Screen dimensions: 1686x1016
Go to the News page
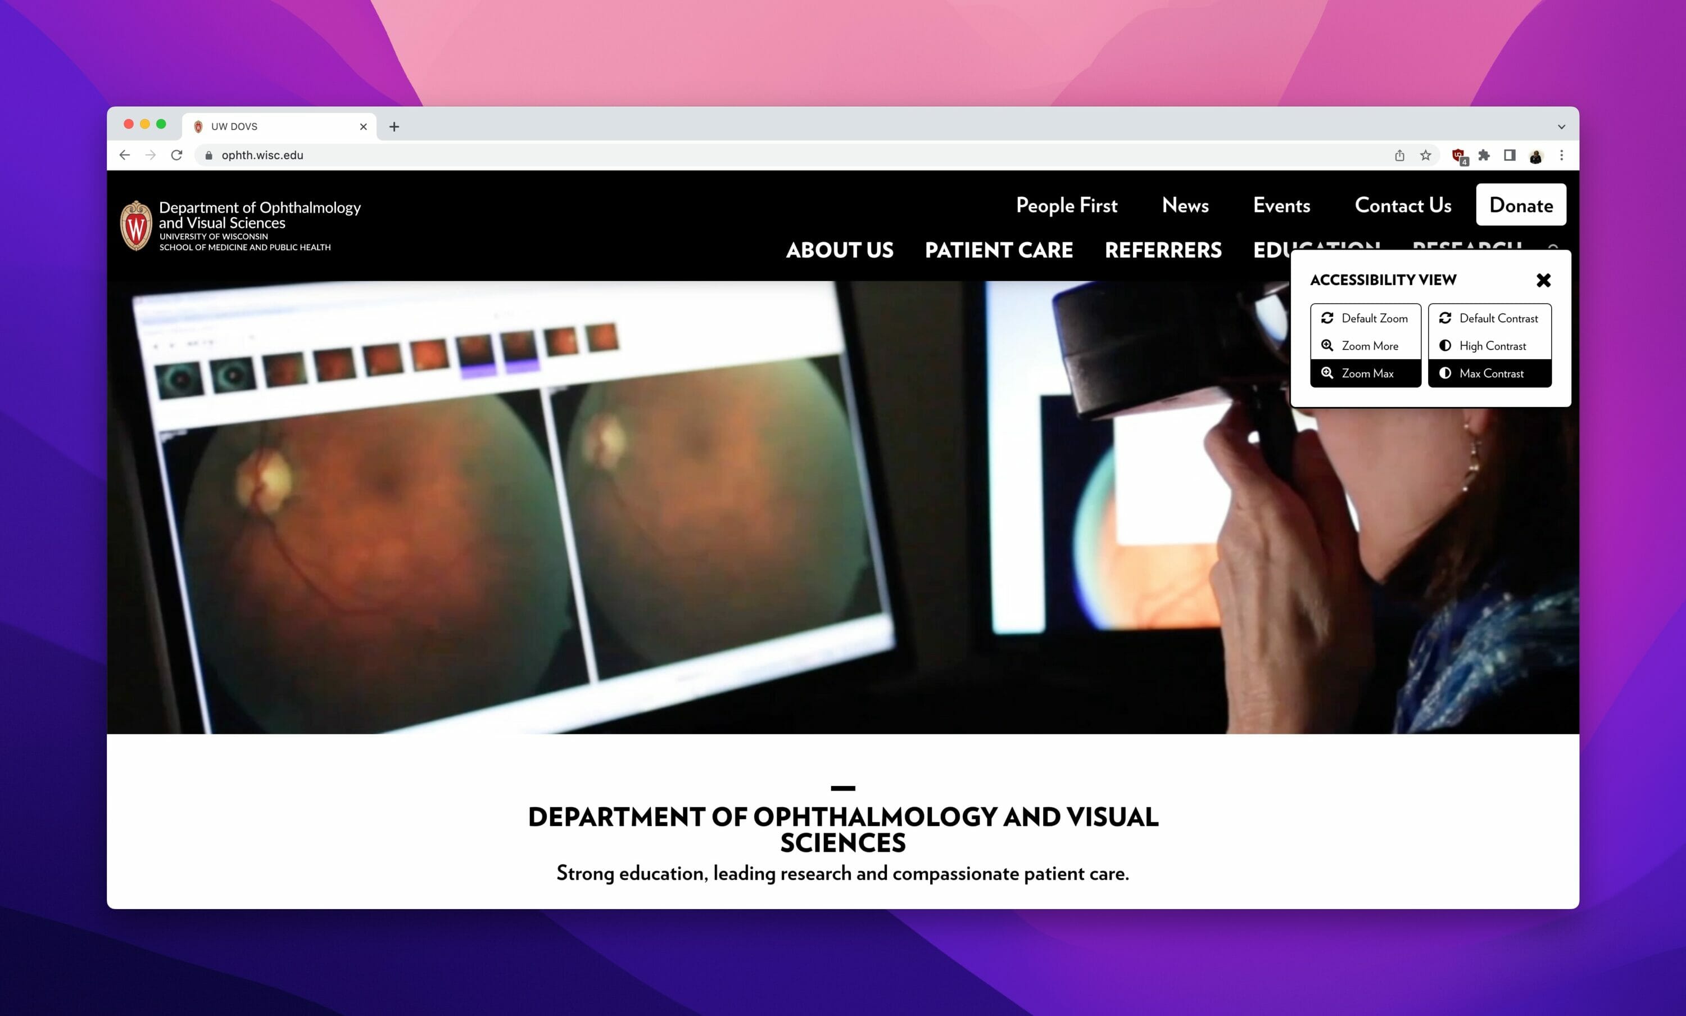1185,205
